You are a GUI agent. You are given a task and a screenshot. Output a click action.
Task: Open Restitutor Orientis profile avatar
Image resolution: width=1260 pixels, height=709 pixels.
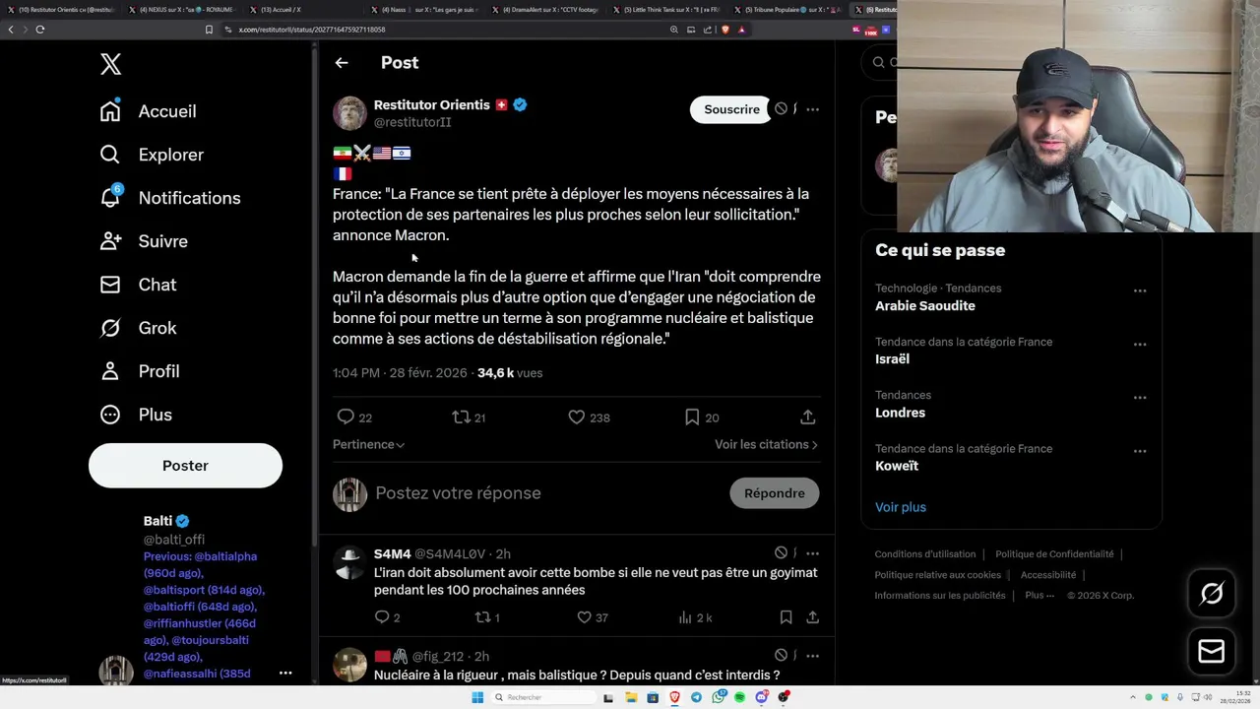tap(349, 113)
